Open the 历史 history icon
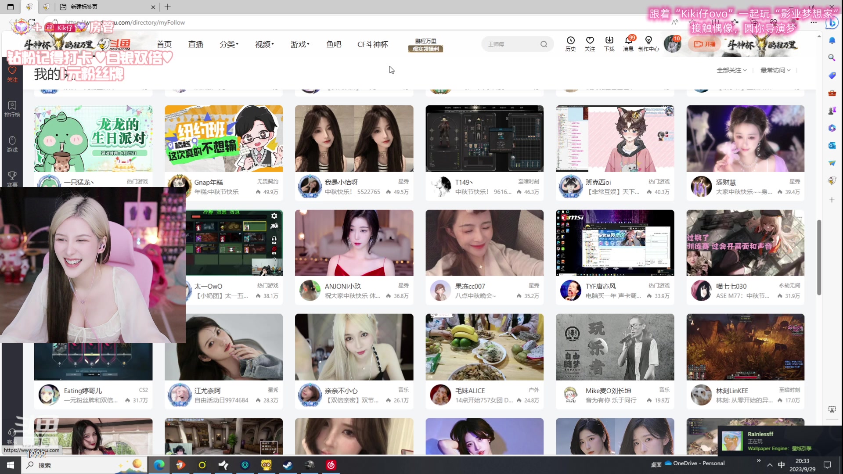843x474 pixels. coord(570,44)
